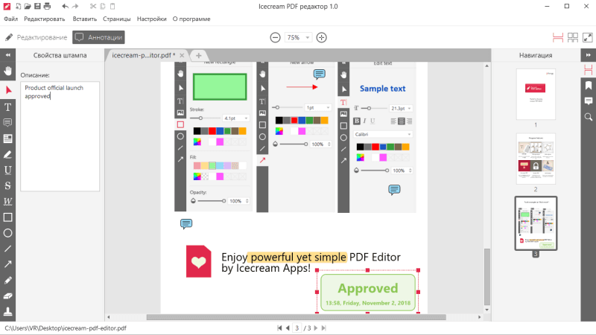This screenshot has width=596, height=335.
Task: Click inside the Описание text field
Action: pos(60,136)
